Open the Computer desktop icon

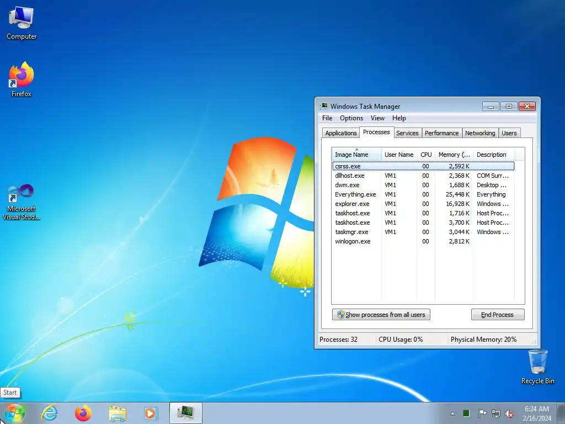[x=22, y=23]
